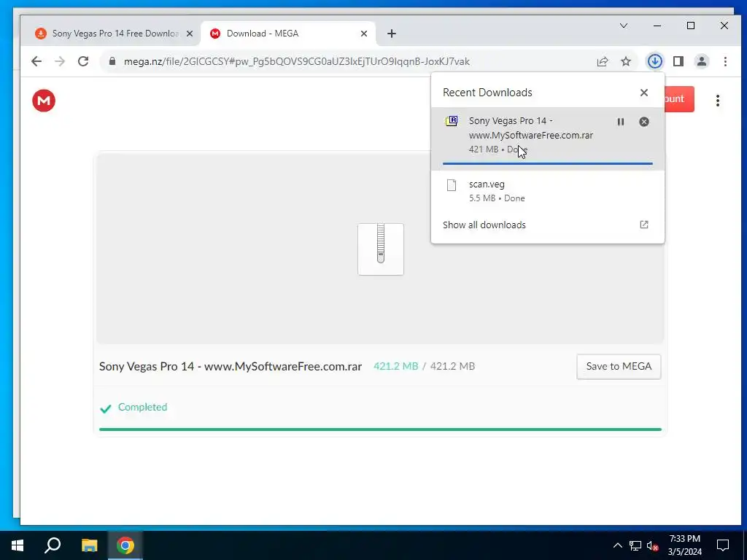747x560 pixels.
Task: Click the RAR file icon in downloads
Action: pyautogui.click(x=451, y=121)
